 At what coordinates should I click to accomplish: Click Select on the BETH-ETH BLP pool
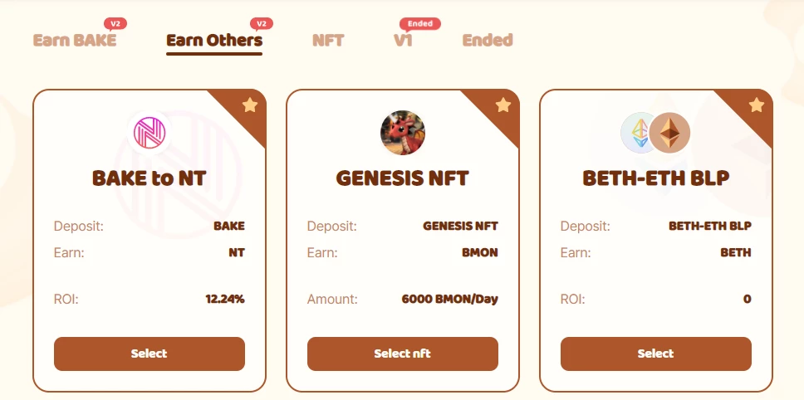coord(656,354)
